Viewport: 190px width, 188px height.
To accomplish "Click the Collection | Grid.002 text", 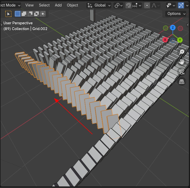I will pyautogui.click(x=30, y=29).
